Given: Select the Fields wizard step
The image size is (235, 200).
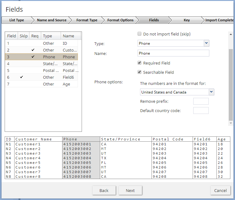Looking at the screenshot, I should click(154, 20).
